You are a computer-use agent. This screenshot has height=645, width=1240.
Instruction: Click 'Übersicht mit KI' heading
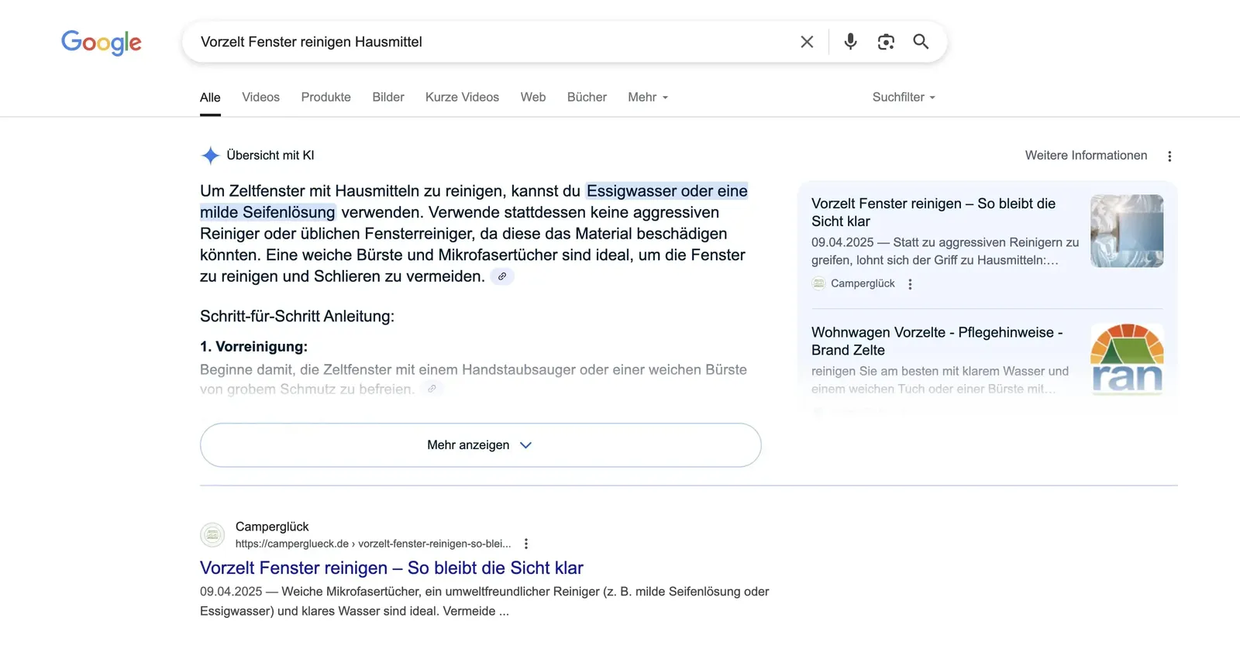pyautogui.click(x=270, y=156)
